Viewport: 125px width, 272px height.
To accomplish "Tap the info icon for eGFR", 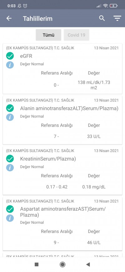I will point(10,65).
